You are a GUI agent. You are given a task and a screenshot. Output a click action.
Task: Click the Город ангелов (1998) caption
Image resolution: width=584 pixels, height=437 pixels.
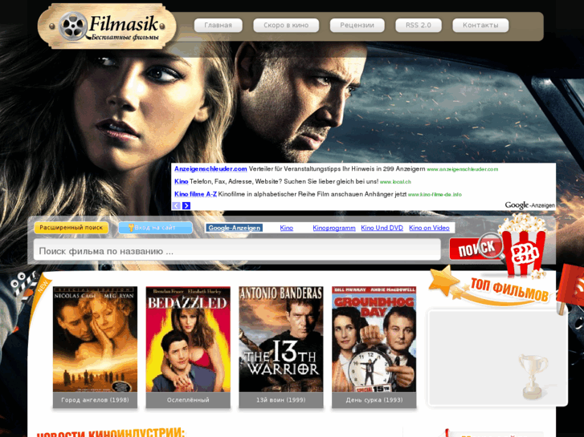pos(95,400)
